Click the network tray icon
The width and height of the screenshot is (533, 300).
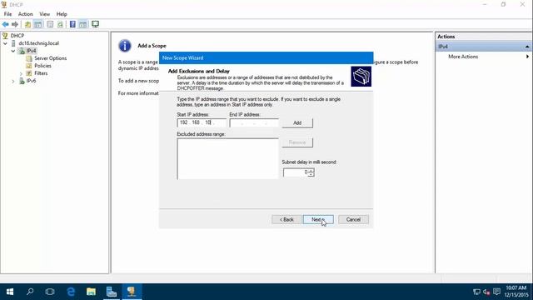click(476, 292)
